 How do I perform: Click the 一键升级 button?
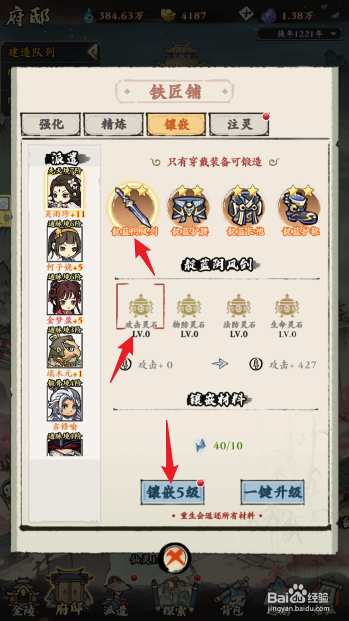tap(273, 492)
